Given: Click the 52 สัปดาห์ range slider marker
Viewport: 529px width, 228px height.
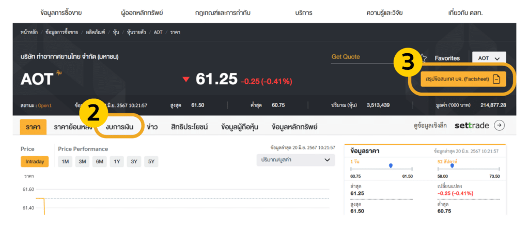Looking at the screenshot, I should (452, 165).
